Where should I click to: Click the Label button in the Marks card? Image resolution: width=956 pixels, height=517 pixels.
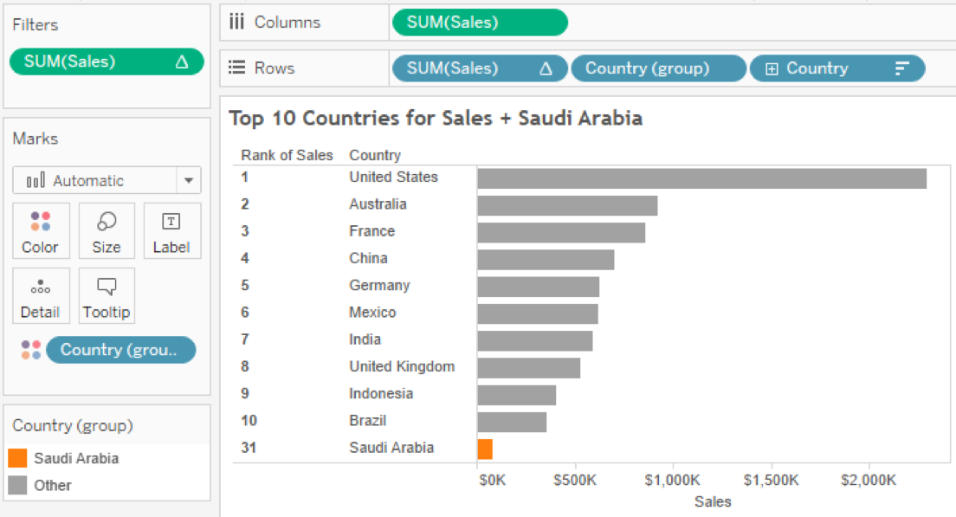[171, 231]
